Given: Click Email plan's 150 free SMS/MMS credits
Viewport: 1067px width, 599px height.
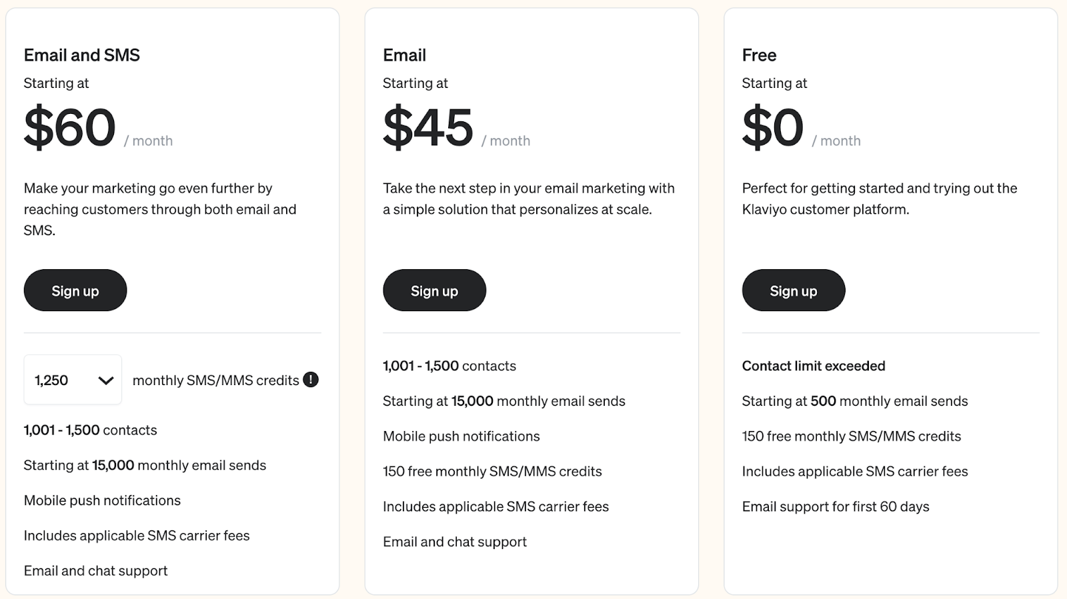Looking at the screenshot, I should coord(492,471).
